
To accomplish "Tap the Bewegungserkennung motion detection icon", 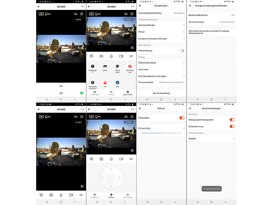I will point(92,83).
